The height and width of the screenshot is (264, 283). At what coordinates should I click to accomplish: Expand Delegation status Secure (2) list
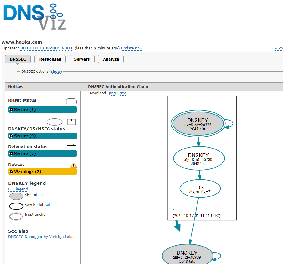[42, 153]
